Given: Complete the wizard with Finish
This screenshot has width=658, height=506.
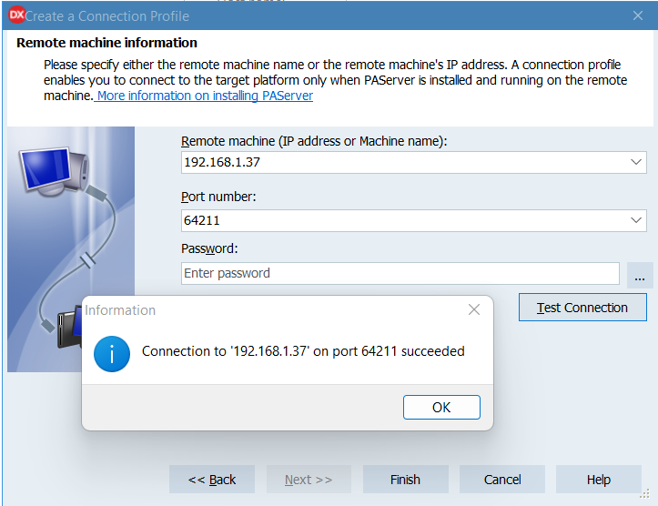Looking at the screenshot, I should pos(405,479).
